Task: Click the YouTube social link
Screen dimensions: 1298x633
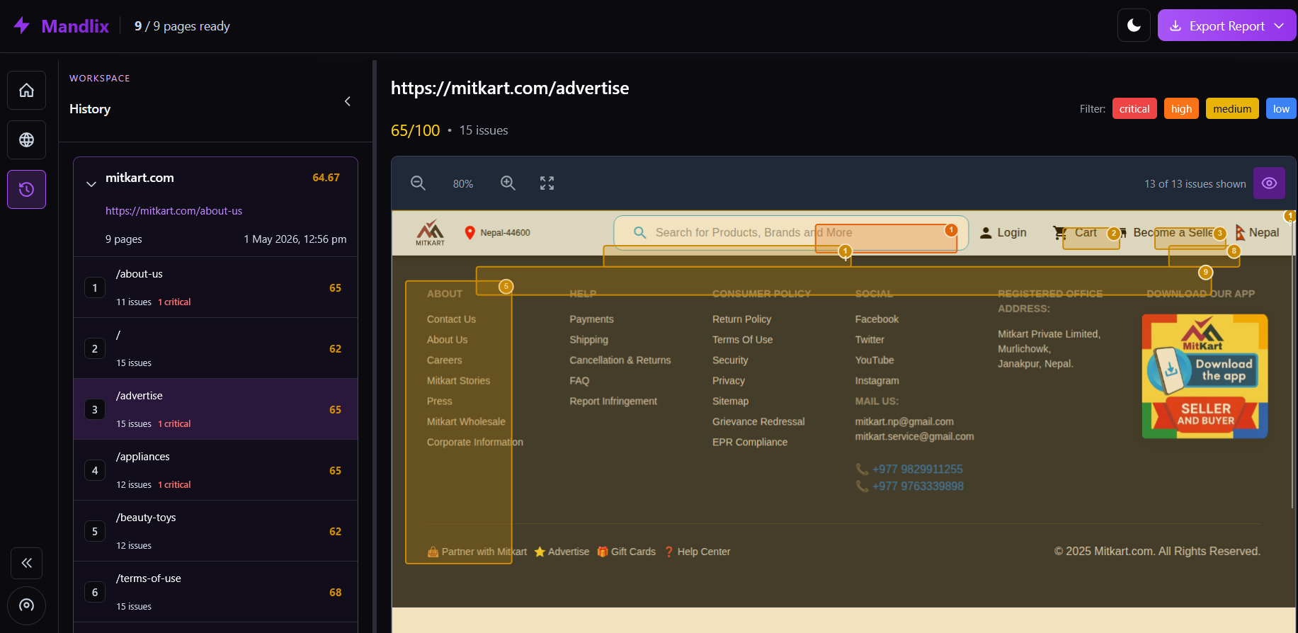Action: coord(875,360)
